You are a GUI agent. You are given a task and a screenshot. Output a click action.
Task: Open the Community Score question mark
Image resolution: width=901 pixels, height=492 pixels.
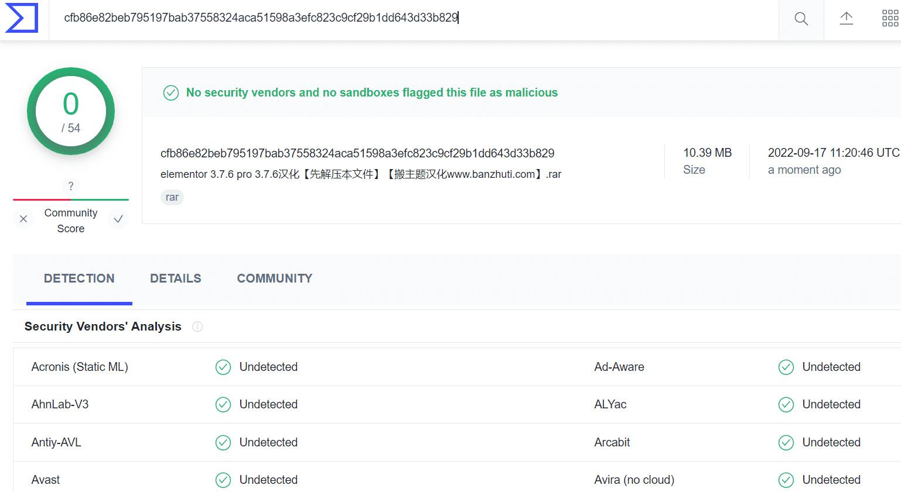click(71, 186)
